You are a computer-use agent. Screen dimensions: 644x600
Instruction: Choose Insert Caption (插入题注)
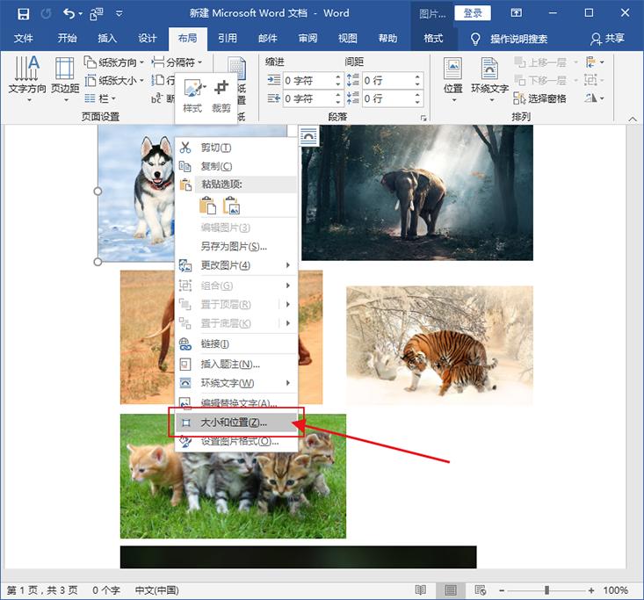(235, 364)
